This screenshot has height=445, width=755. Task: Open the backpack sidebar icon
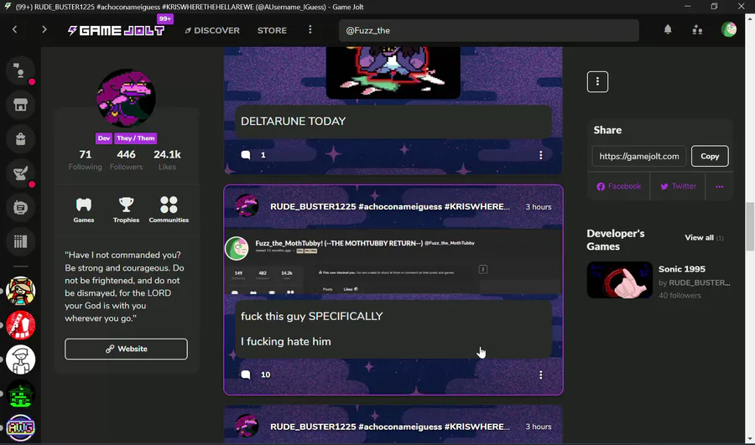[x=20, y=139]
